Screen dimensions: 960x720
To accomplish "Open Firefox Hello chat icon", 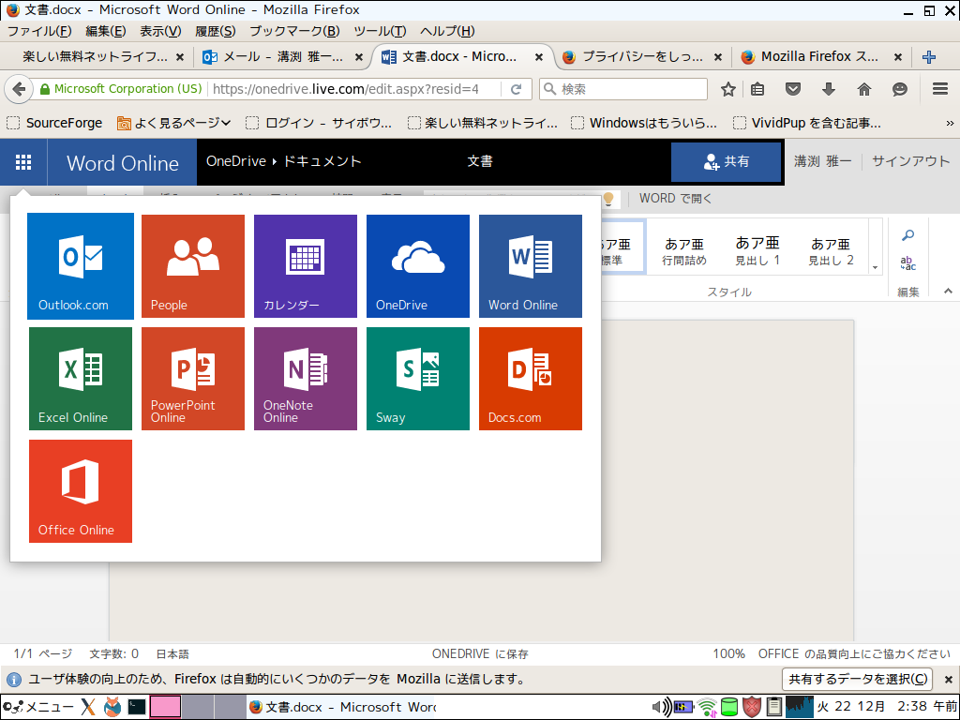I will 899,89.
